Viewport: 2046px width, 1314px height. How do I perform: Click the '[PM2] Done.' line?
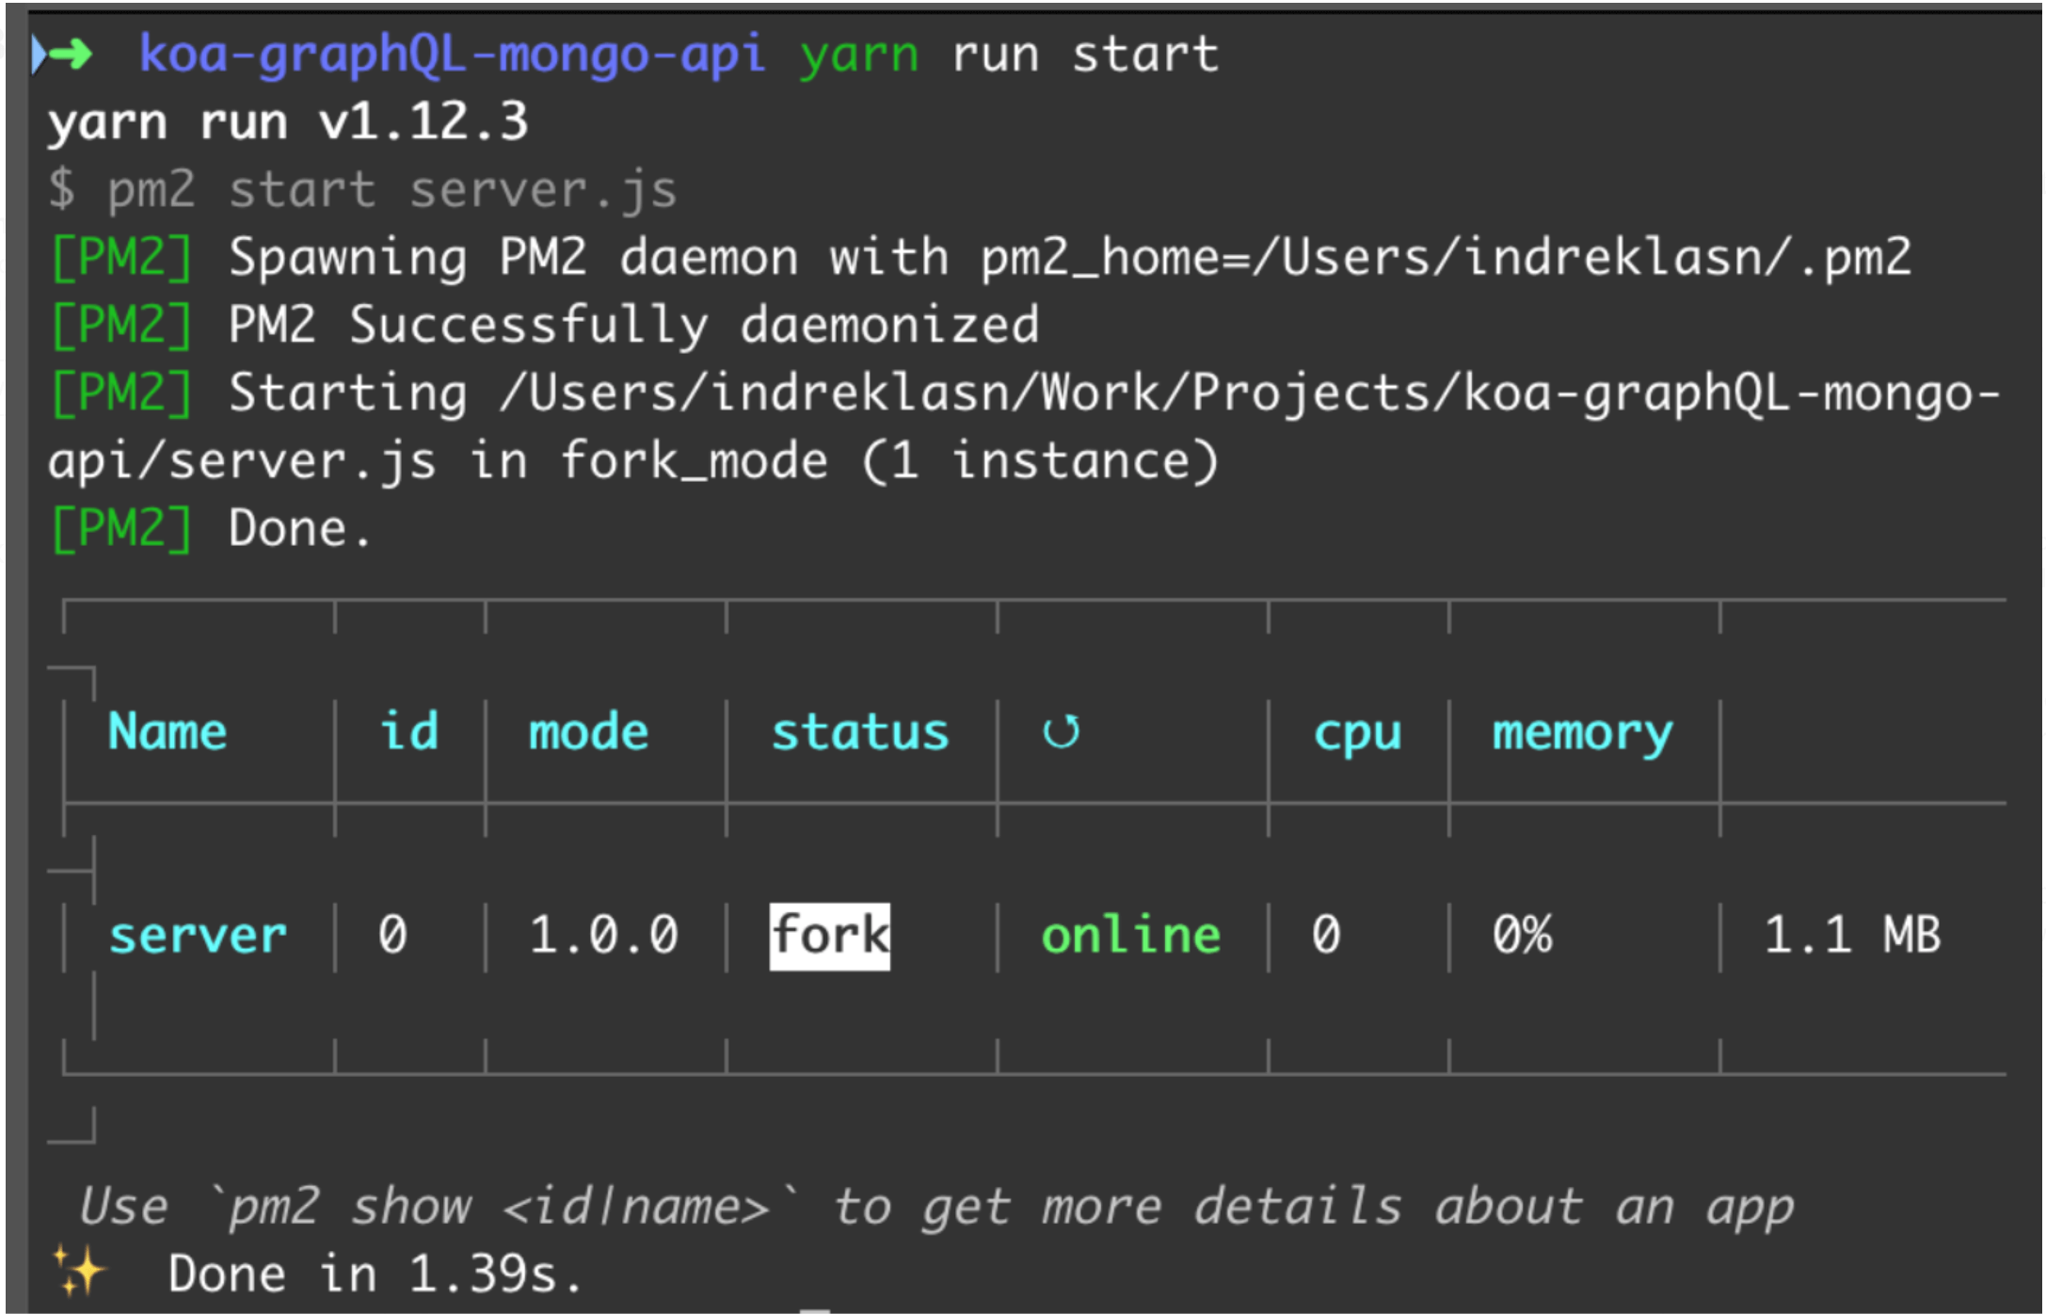tap(211, 529)
